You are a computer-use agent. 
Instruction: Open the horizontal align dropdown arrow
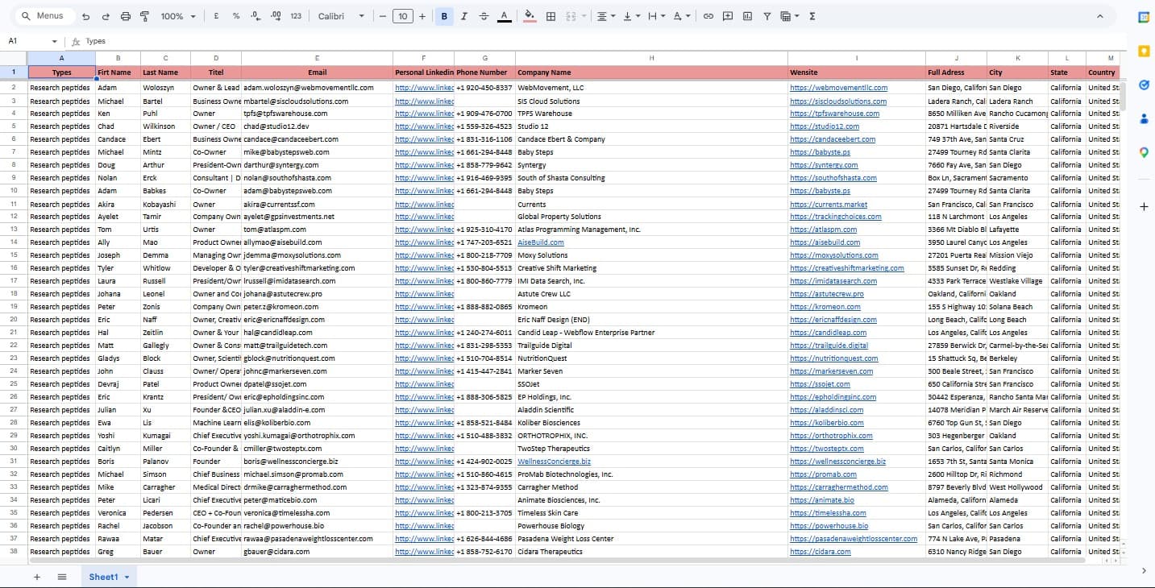click(613, 15)
